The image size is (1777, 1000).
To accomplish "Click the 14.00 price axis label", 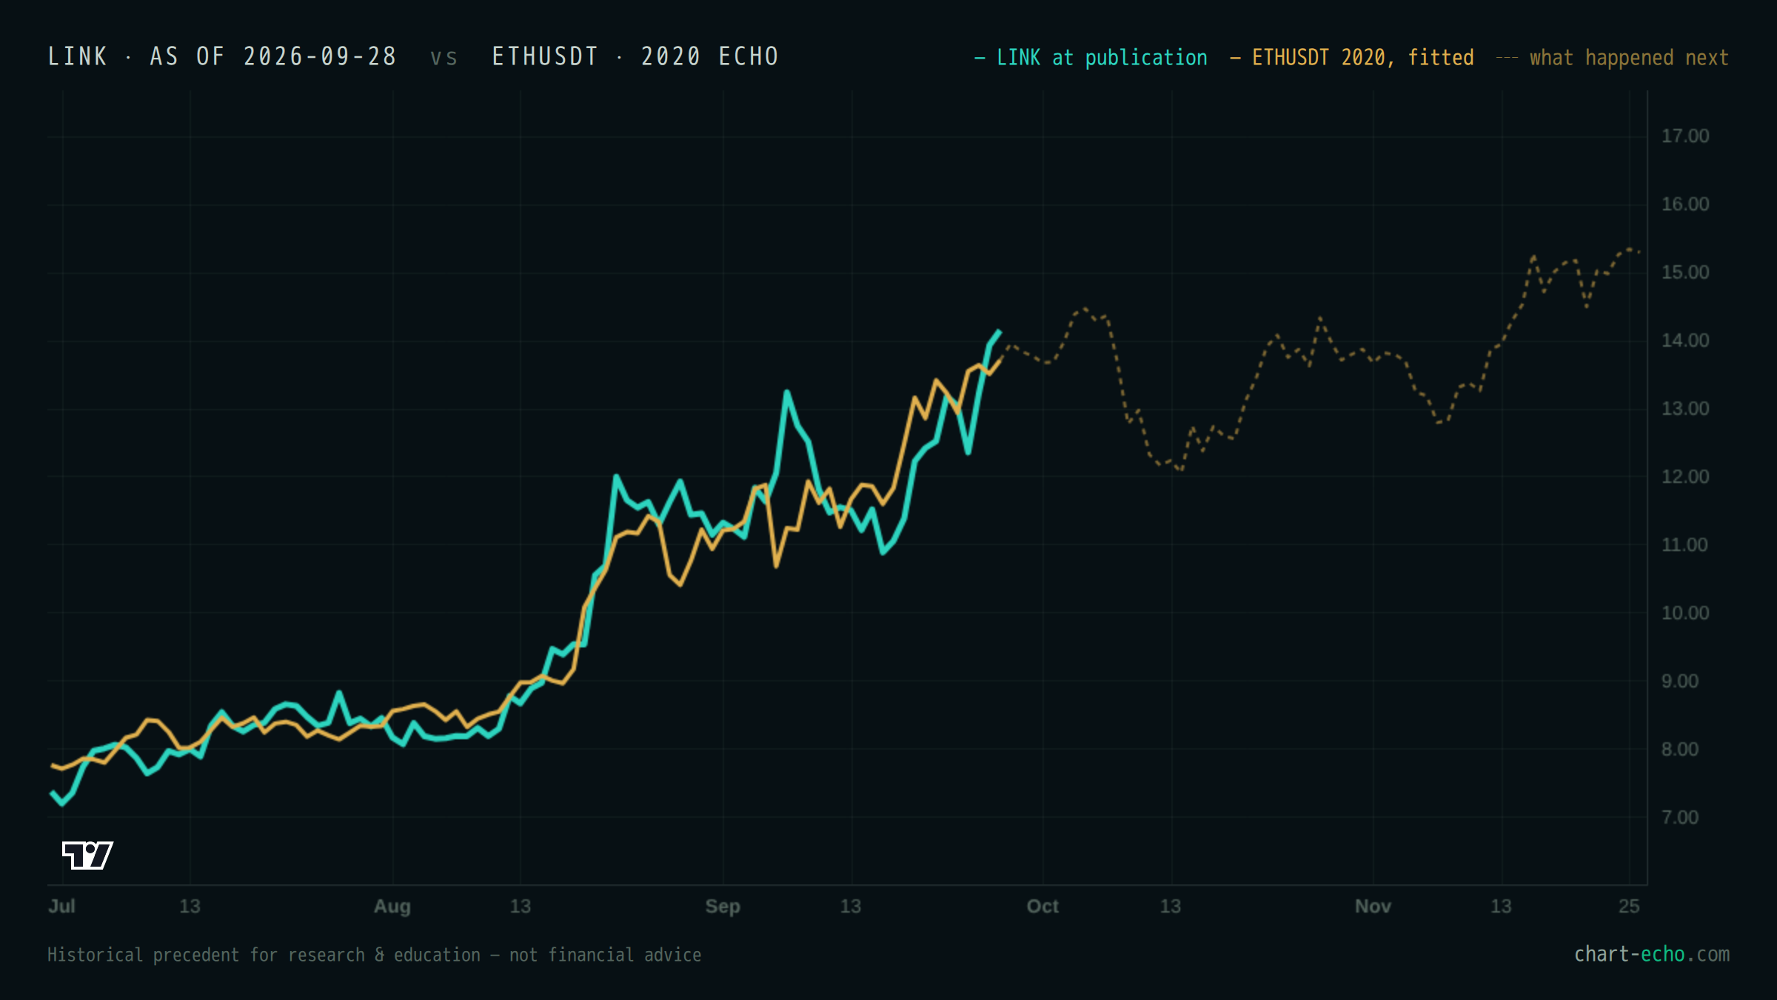I will click(1685, 341).
